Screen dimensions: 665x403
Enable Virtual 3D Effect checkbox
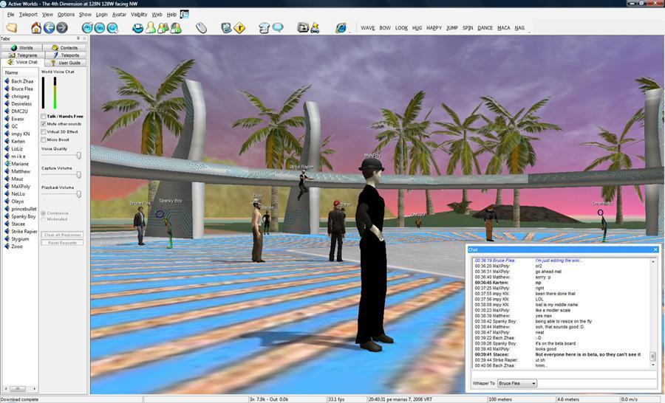tap(44, 132)
